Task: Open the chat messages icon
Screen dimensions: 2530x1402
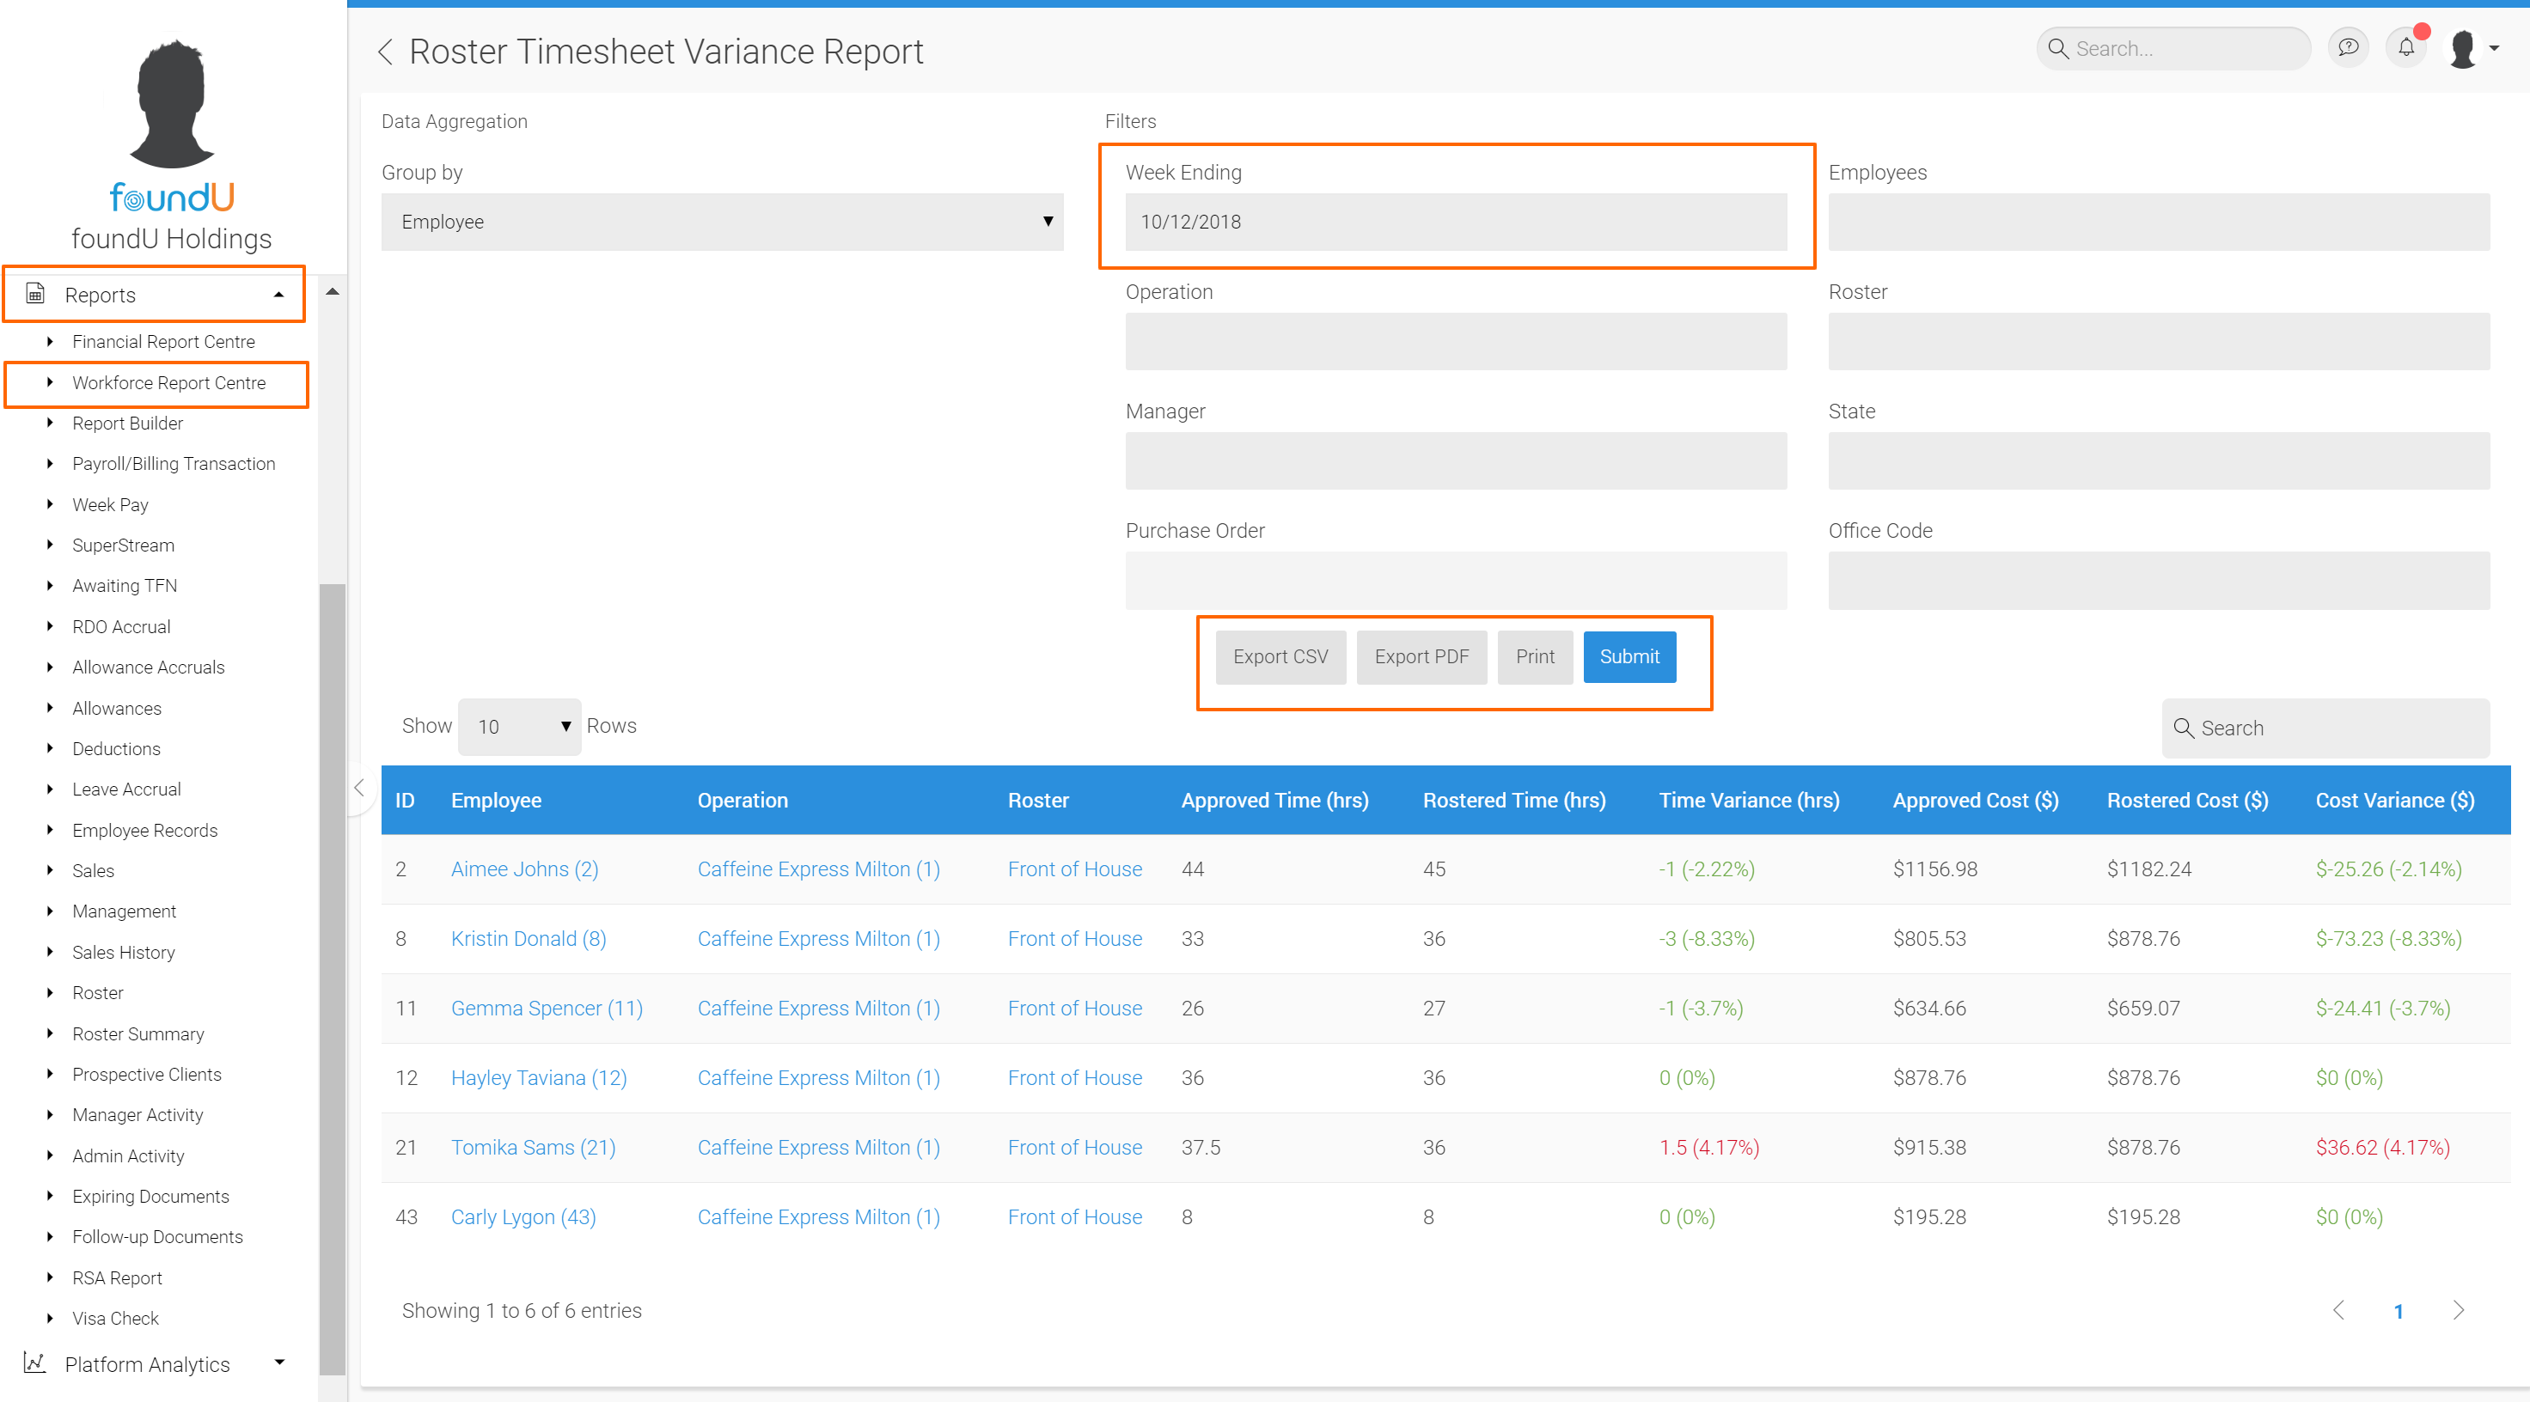Action: 2347,48
